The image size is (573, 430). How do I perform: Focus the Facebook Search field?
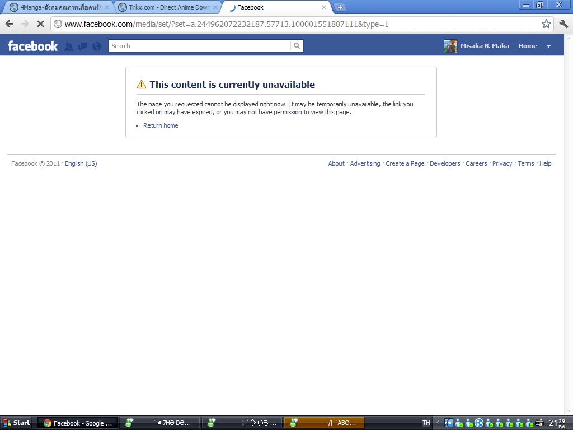(x=200, y=46)
